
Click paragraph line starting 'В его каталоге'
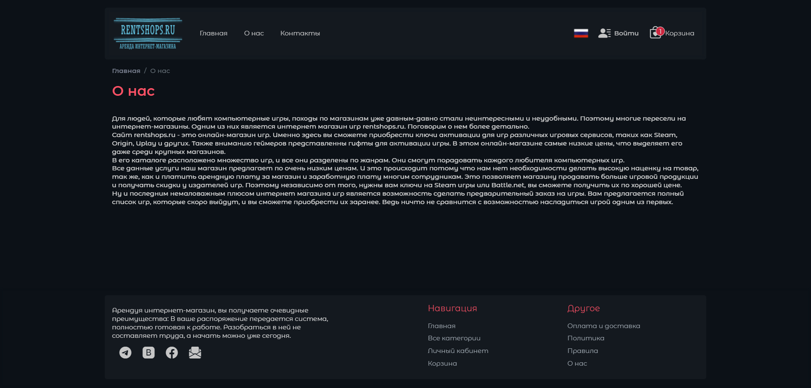click(368, 160)
